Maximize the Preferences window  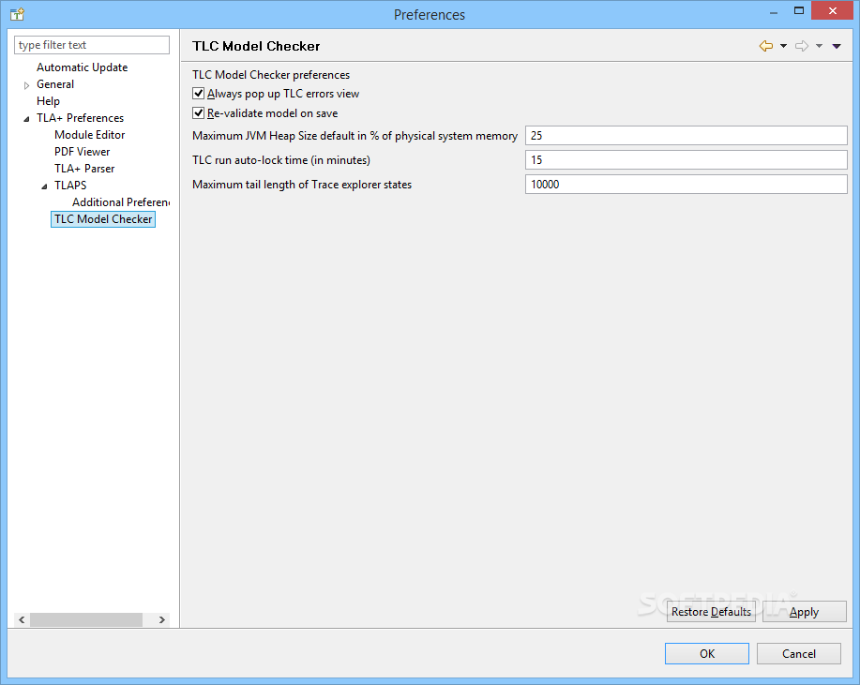pos(799,11)
